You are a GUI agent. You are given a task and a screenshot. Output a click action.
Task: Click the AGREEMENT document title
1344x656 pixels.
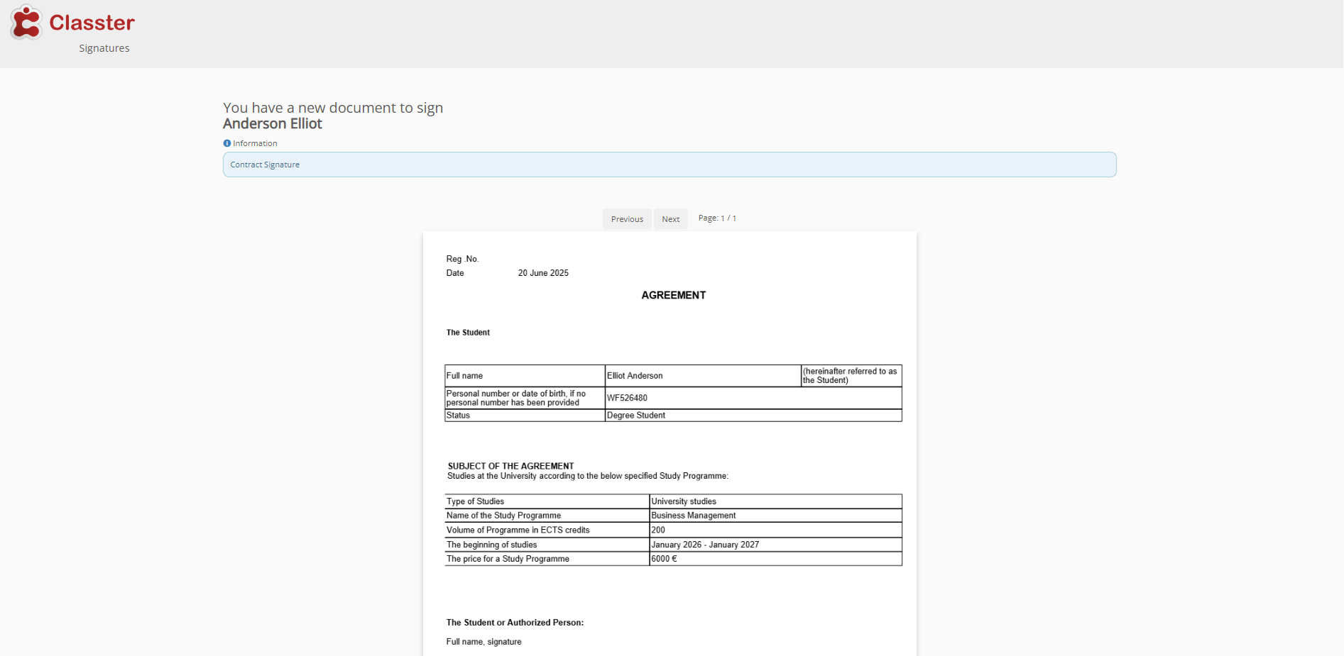[x=673, y=295]
